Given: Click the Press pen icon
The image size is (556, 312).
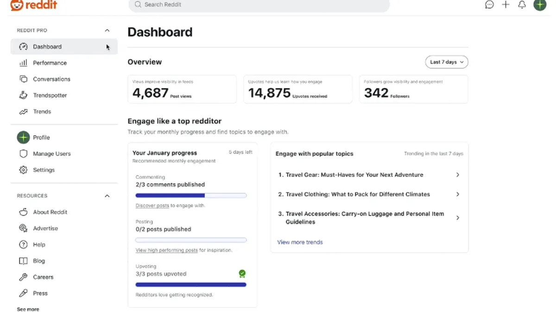Looking at the screenshot, I should coord(23,293).
